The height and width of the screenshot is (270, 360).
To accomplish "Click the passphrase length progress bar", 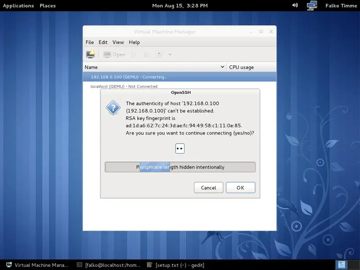I will pyautogui.click(x=180, y=167).
